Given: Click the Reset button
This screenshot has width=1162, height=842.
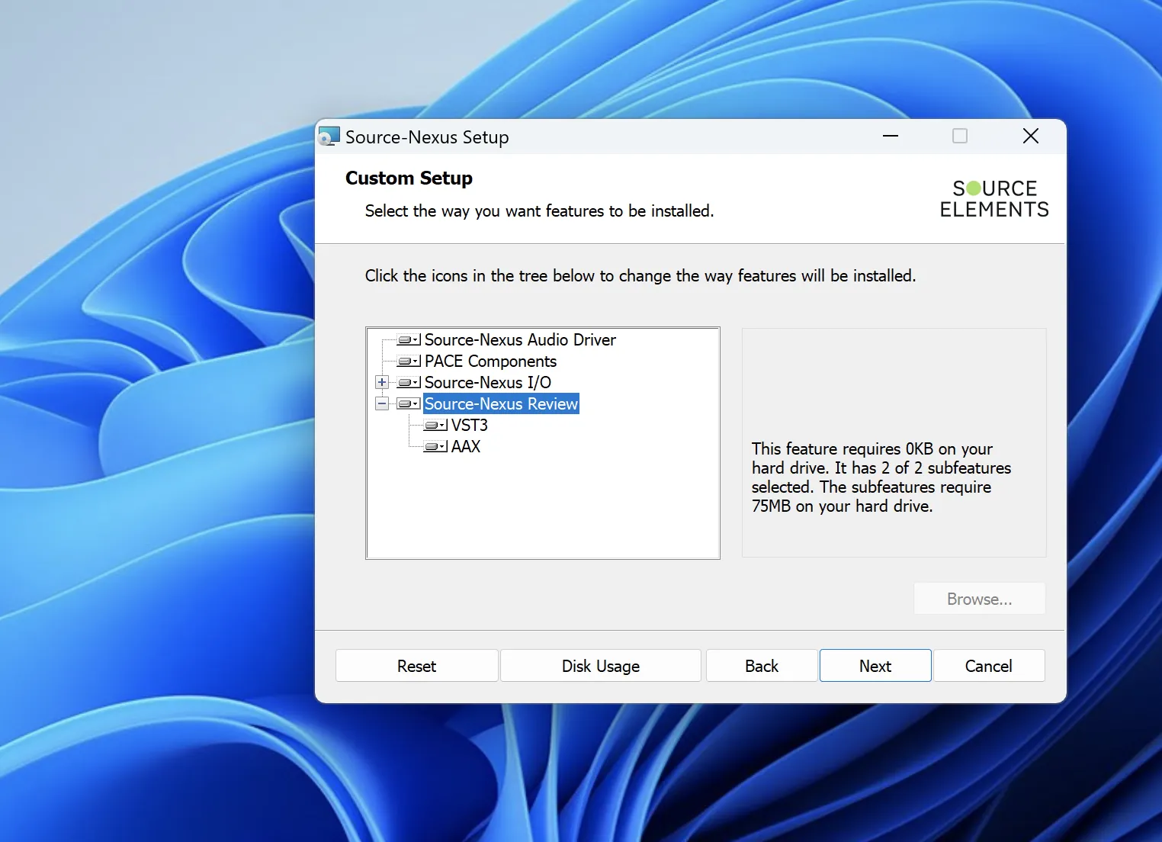Looking at the screenshot, I should pyautogui.click(x=417, y=666).
